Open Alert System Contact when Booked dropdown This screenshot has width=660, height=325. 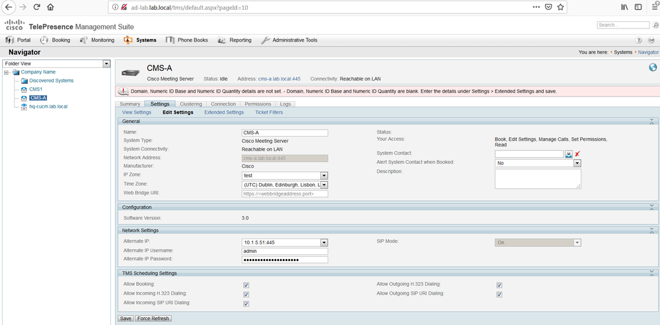click(538, 163)
